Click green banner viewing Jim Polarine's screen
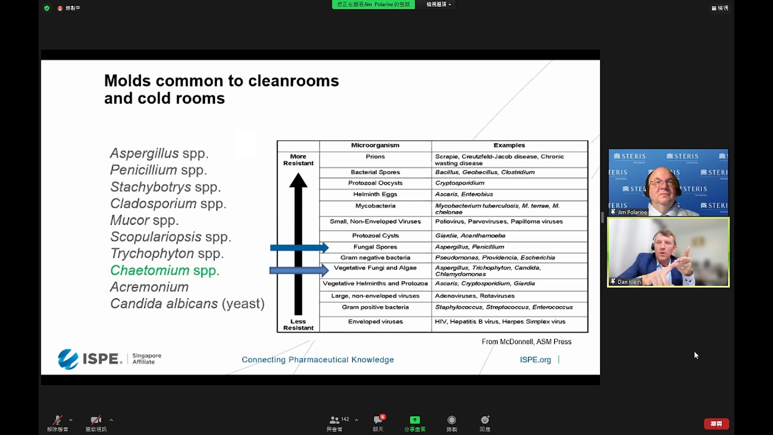 (x=373, y=4)
